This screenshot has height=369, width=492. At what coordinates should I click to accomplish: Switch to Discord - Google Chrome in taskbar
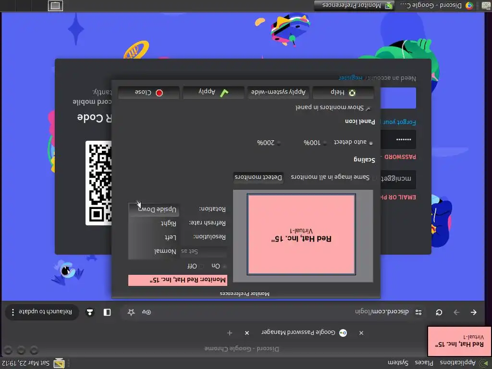tap(436, 6)
